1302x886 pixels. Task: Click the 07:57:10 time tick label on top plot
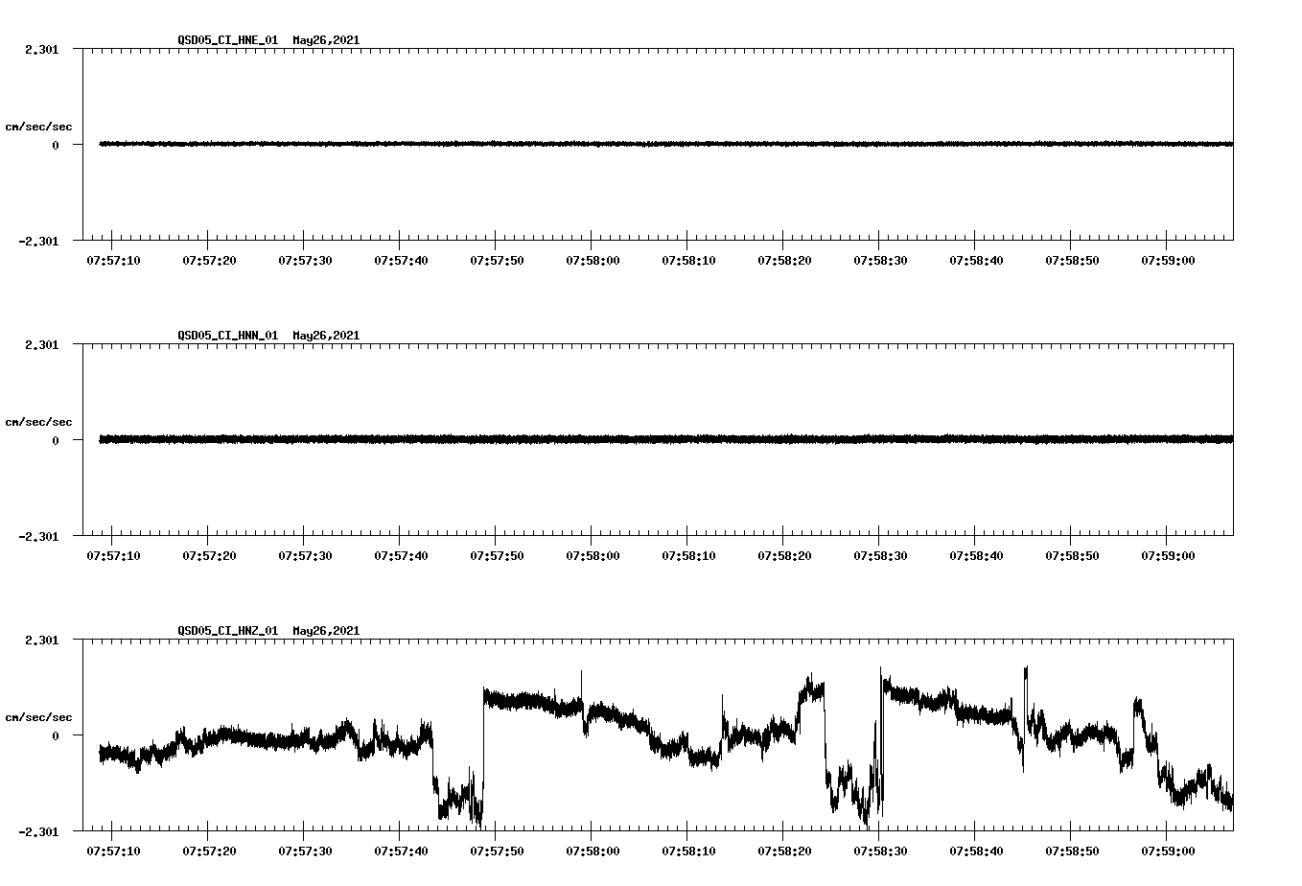click(113, 259)
